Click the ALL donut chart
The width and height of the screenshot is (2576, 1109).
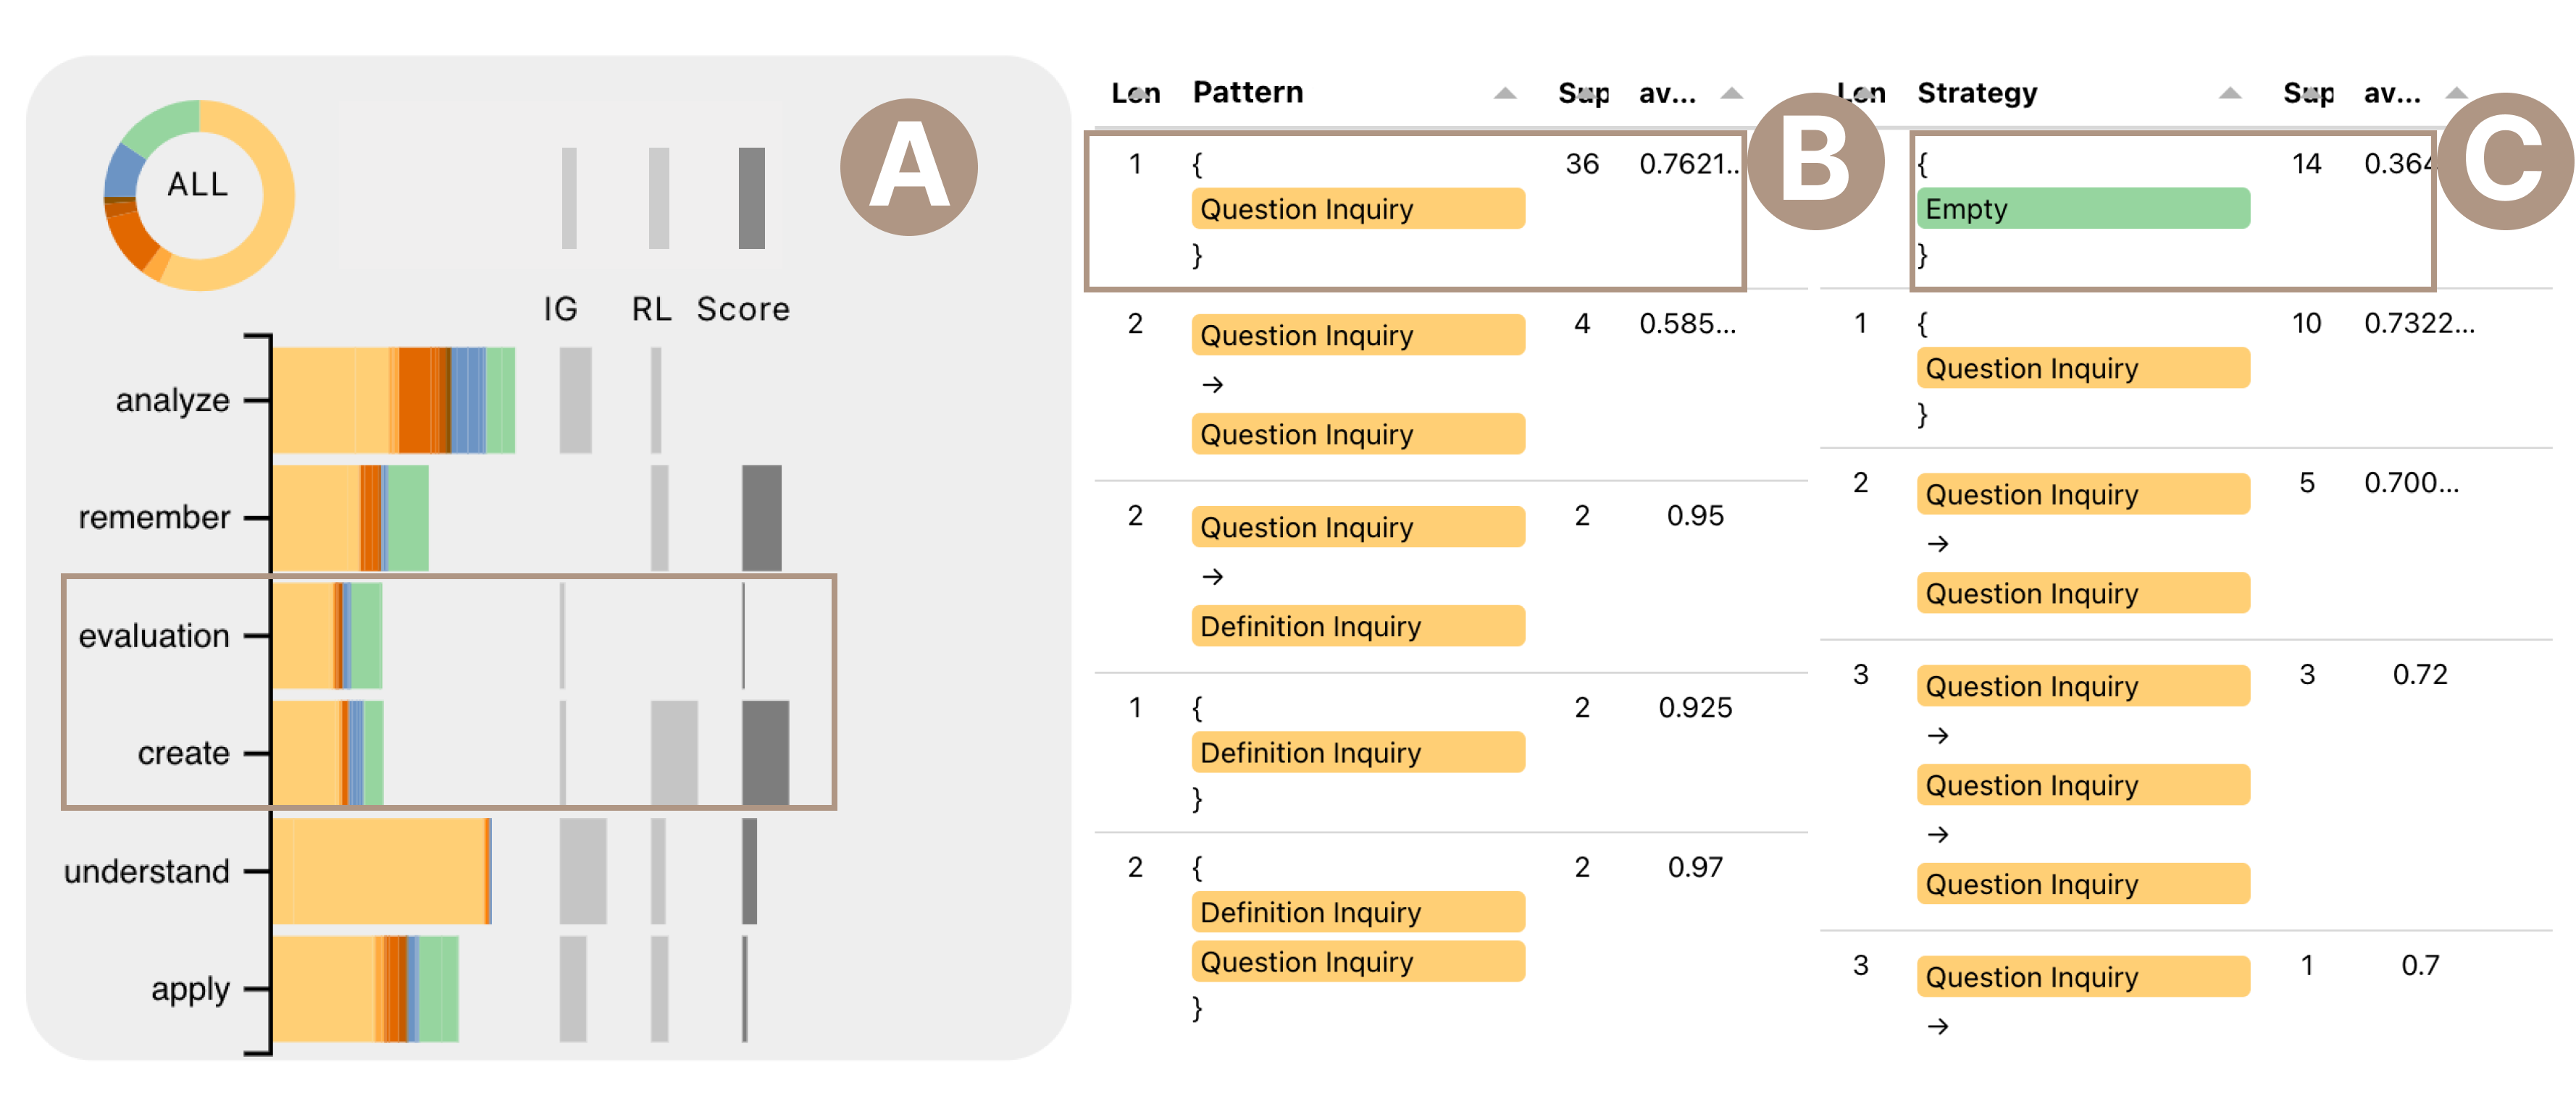[x=199, y=195]
